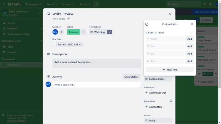Toggle the due date complete checkbox

pyautogui.click(x=54, y=44)
